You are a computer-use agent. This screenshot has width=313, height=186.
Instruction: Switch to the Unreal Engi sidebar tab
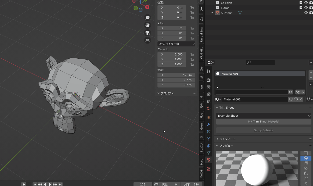201,34
